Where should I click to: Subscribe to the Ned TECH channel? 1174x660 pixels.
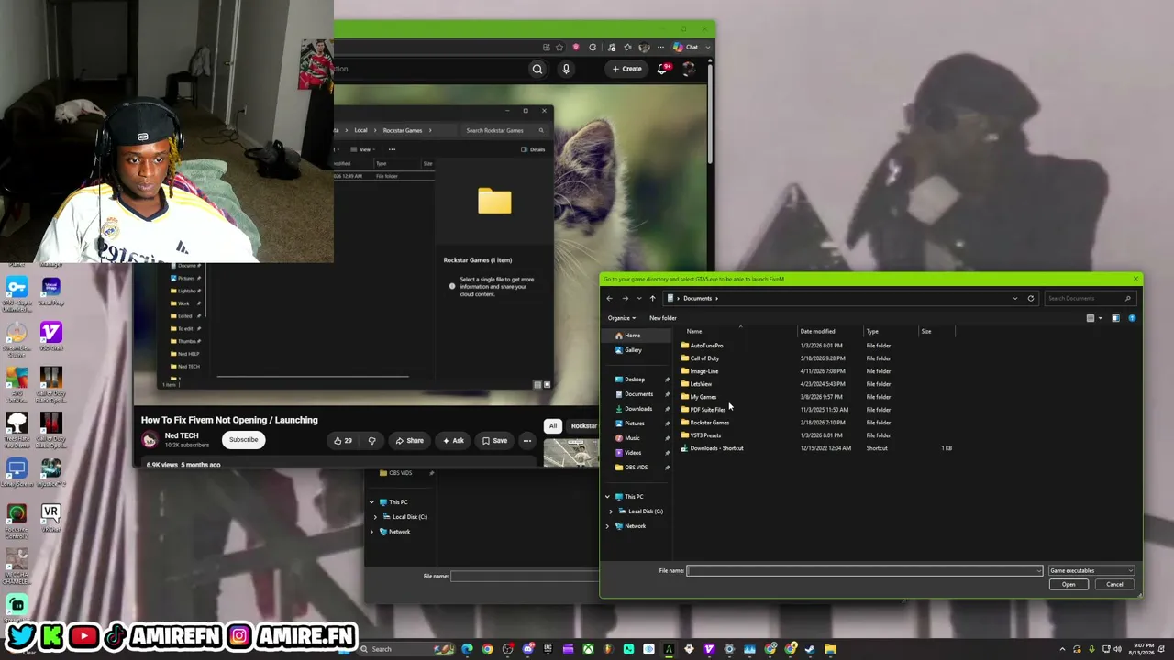[x=244, y=440]
